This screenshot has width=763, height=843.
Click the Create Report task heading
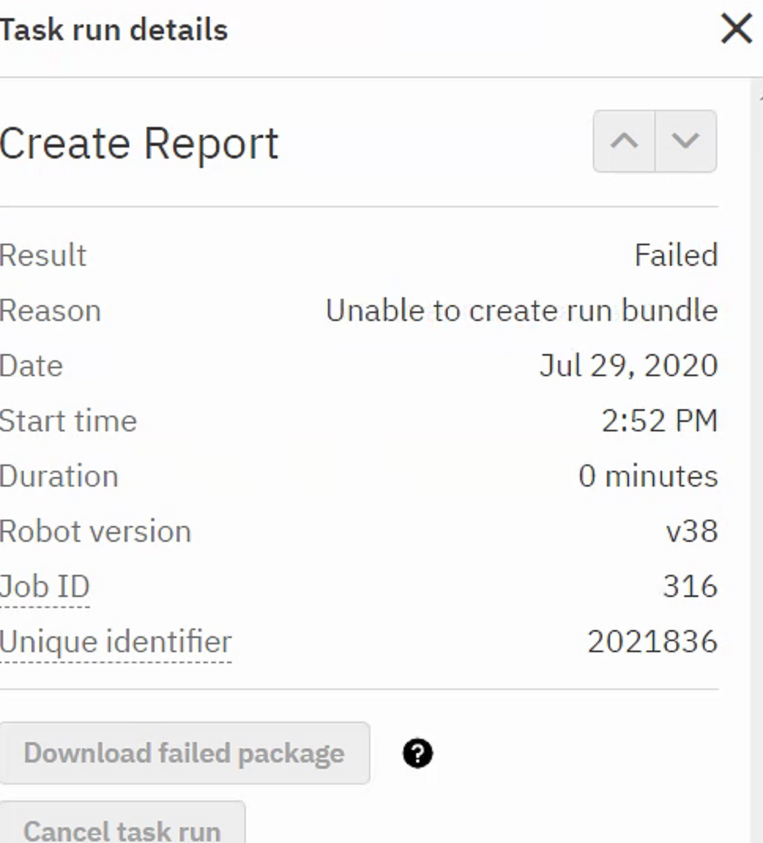[140, 144]
